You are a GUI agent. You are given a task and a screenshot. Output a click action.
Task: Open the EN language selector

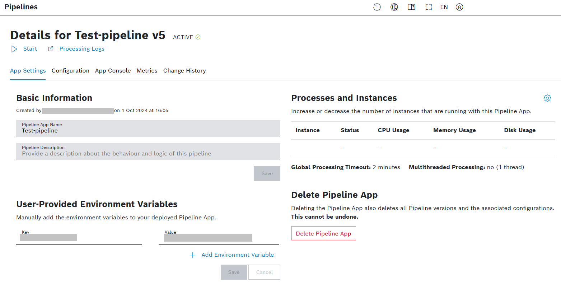pyautogui.click(x=444, y=7)
